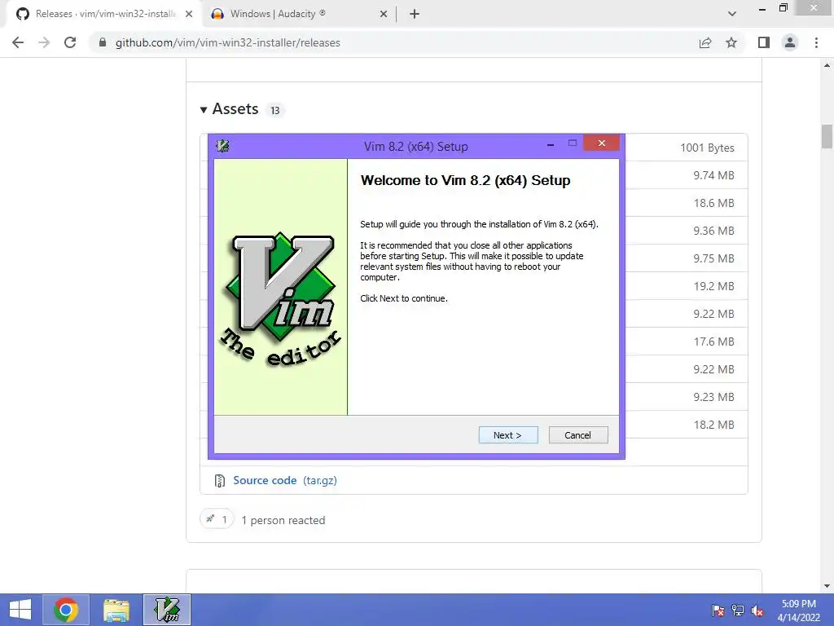Bookmark this page with the star
834x626 pixels.
pos(731,42)
